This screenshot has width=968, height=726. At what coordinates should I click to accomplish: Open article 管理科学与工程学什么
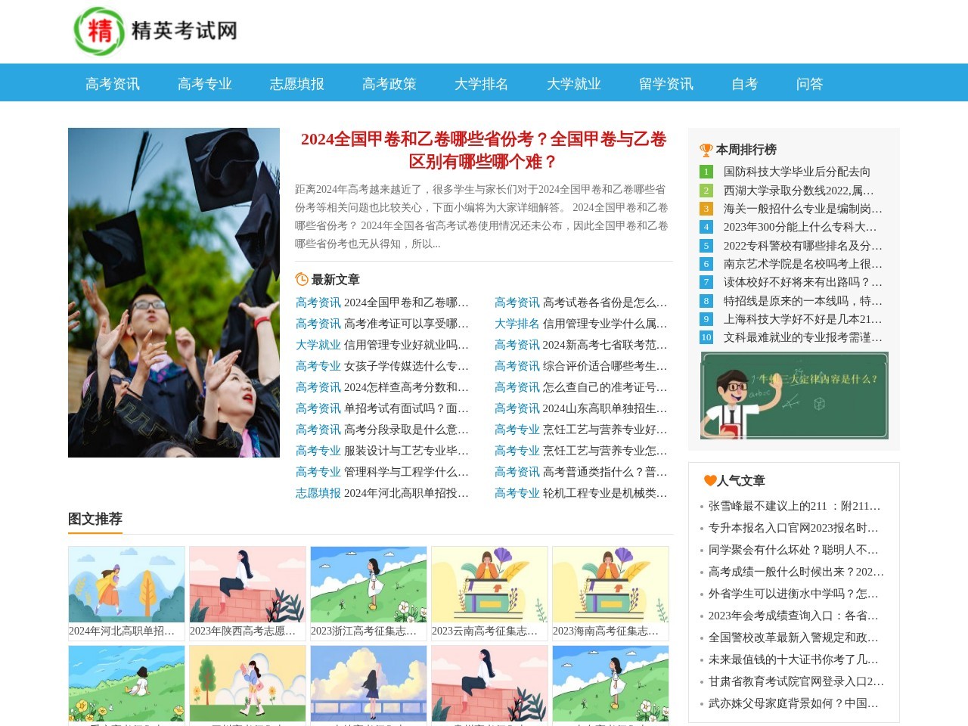(406, 472)
